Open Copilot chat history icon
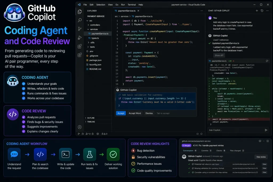Screen dimensions: 273x182 point(262,11)
